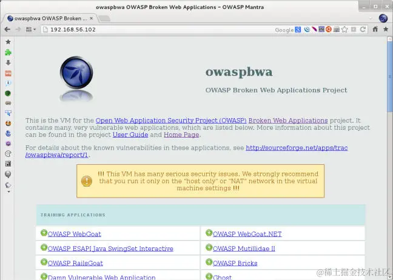Open the sidebar bookmarks star icon

click(x=8, y=42)
